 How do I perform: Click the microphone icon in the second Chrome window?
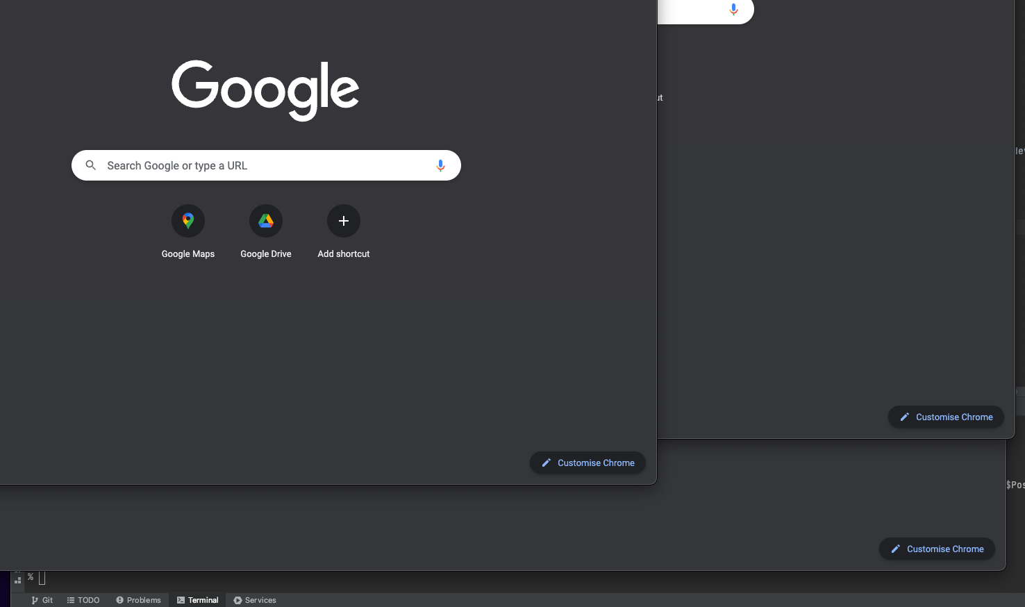[733, 9]
